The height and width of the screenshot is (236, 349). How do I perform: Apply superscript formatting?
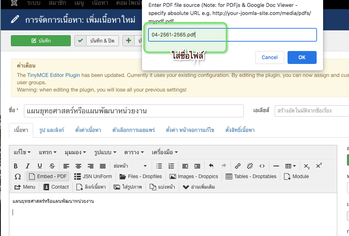[x=319, y=166]
